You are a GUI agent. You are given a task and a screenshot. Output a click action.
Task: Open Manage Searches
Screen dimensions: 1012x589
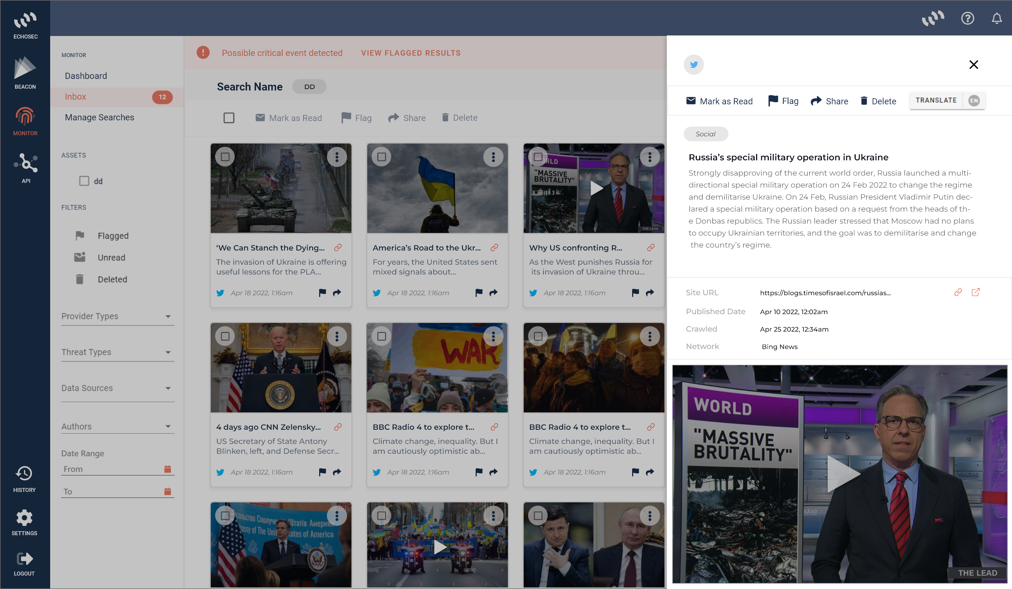point(100,117)
